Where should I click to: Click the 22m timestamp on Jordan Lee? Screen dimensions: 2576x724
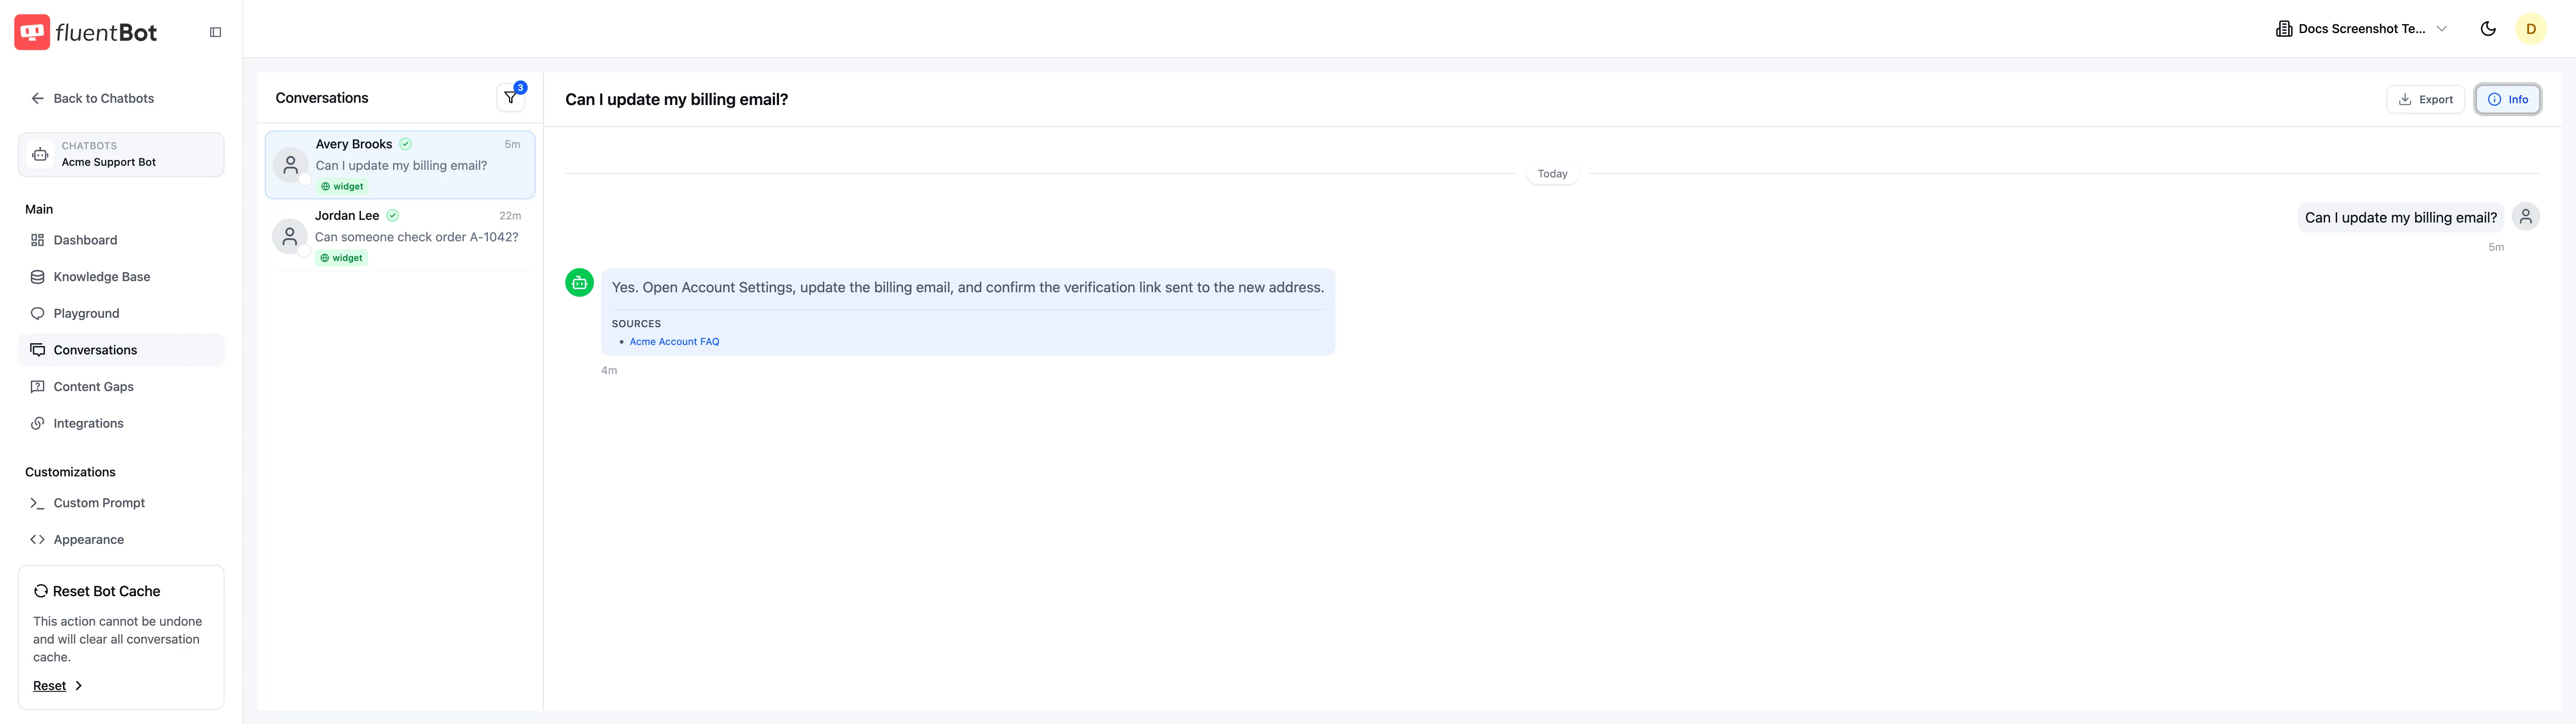pyautogui.click(x=510, y=216)
